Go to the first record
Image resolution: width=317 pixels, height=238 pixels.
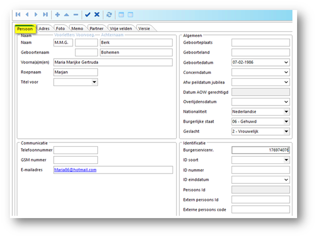click(18, 15)
